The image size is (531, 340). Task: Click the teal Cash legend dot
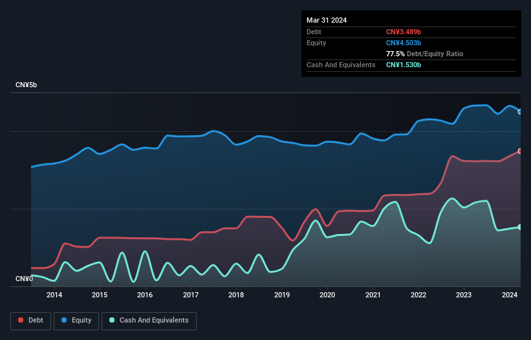coord(112,320)
